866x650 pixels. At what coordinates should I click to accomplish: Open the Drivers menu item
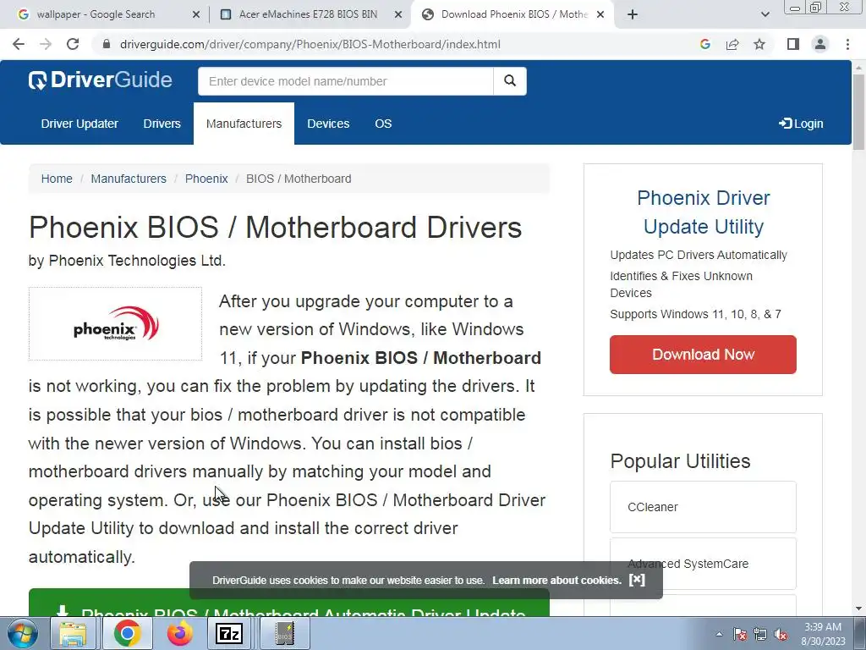(162, 124)
